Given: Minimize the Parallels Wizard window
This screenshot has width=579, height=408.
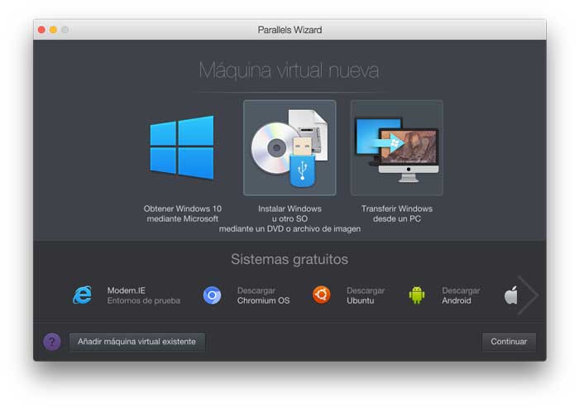Looking at the screenshot, I should coord(53,30).
